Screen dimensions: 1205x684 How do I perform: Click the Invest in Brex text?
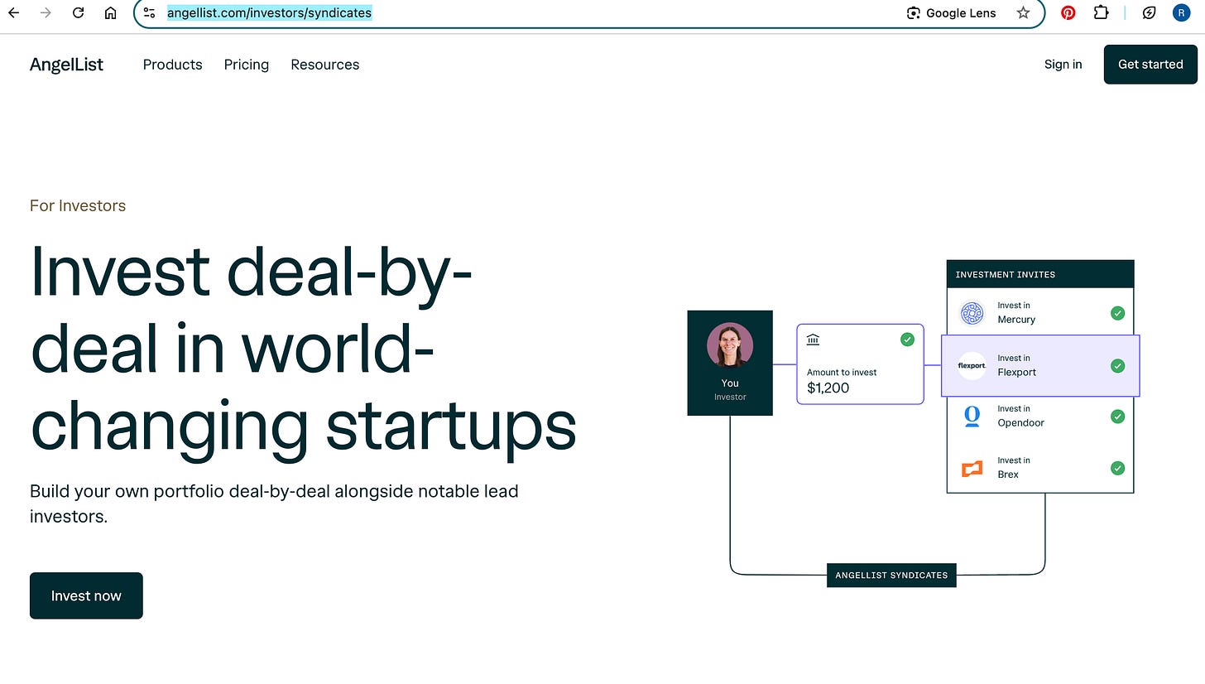click(1014, 467)
